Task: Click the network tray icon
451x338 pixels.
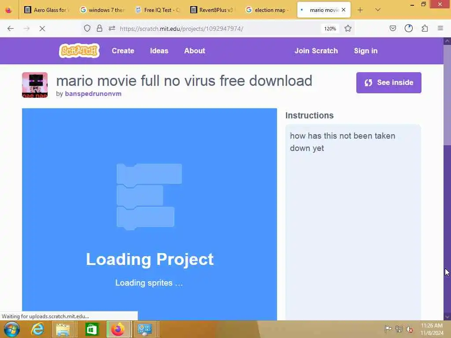Action: click(x=399, y=329)
